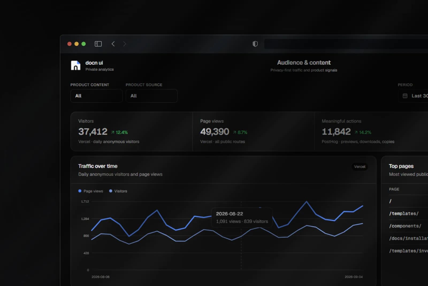The image size is (428, 286).
Task: Go forward with the right chevron
Action: click(124, 44)
